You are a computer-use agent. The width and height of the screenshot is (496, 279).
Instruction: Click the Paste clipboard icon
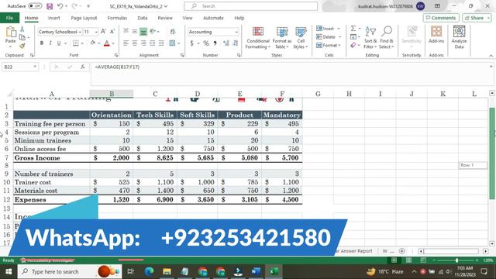click(10, 32)
